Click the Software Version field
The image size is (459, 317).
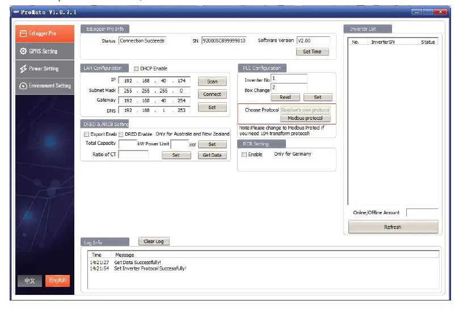[313, 41]
